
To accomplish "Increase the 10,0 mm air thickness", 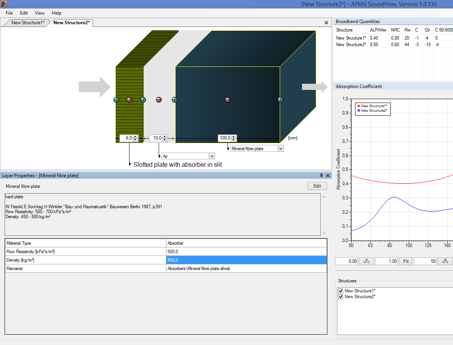I will coord(165,137).
